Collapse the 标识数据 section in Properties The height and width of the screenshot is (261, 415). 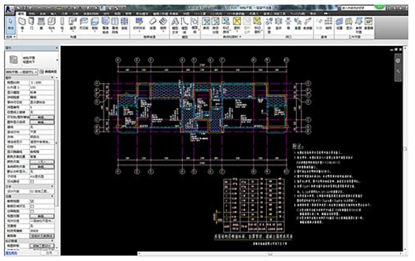52,241
